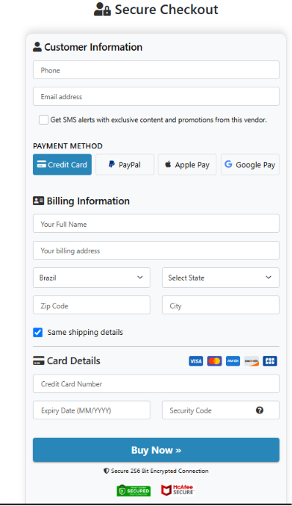Select the PayPal payment method
292x506 pixels.
[125, 165]
